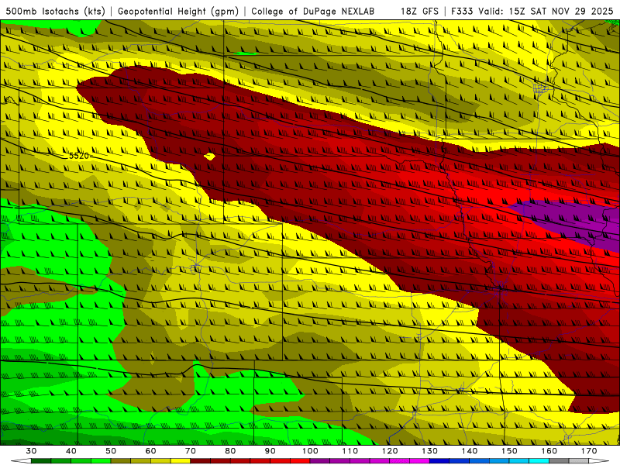The width and height of the screenshot is (620, 465).
Task: Click the 'Geopotential Height (gpm)' title text
Action: click(x=178, y=11)
